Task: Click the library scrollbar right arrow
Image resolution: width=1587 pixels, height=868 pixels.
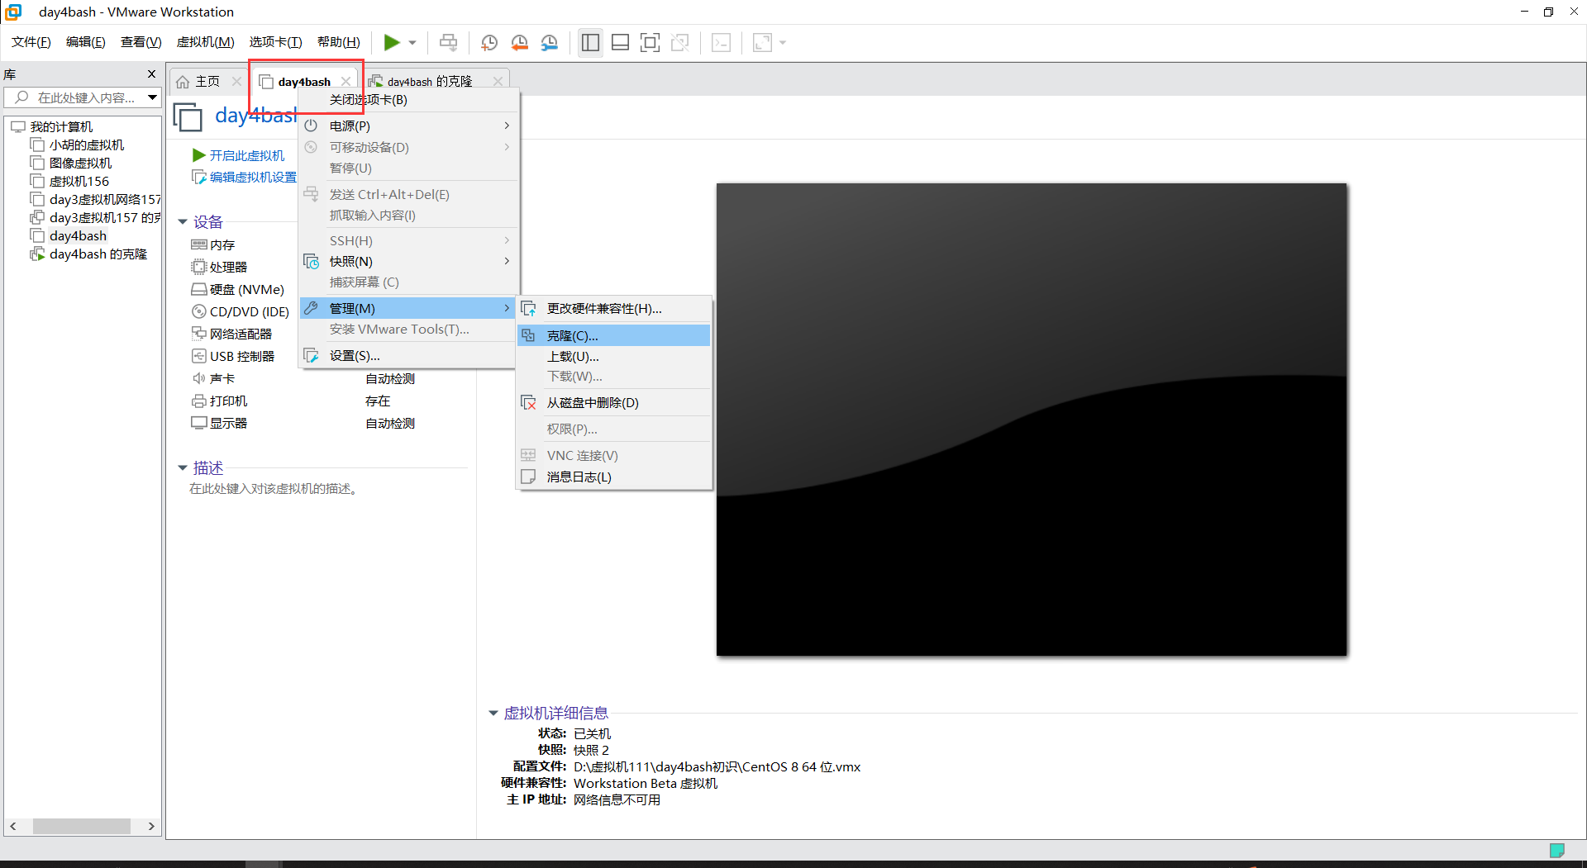Action: (x=151, y=826)
